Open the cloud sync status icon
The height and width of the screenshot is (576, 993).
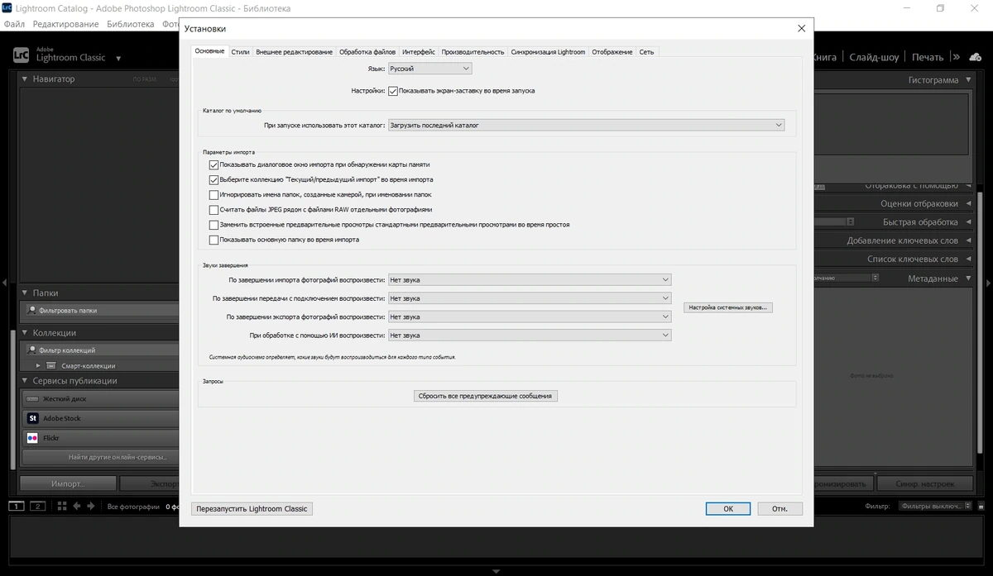pos(976,57)
